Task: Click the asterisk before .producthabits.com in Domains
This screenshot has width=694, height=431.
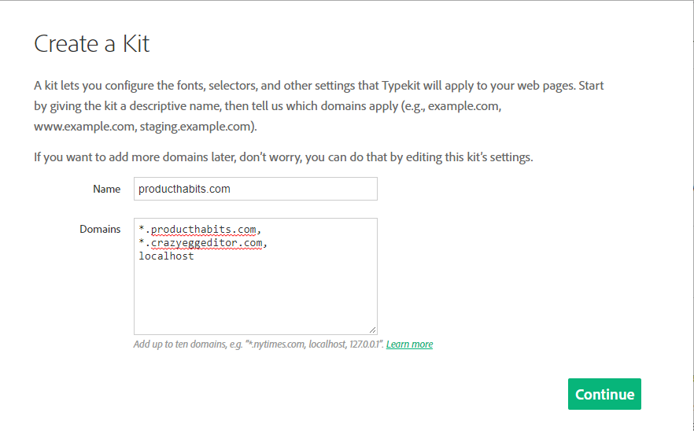Action: (142, 228)
